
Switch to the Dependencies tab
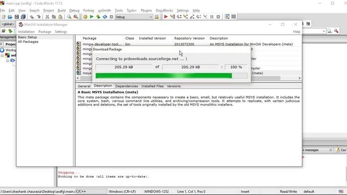pos(126,86)
